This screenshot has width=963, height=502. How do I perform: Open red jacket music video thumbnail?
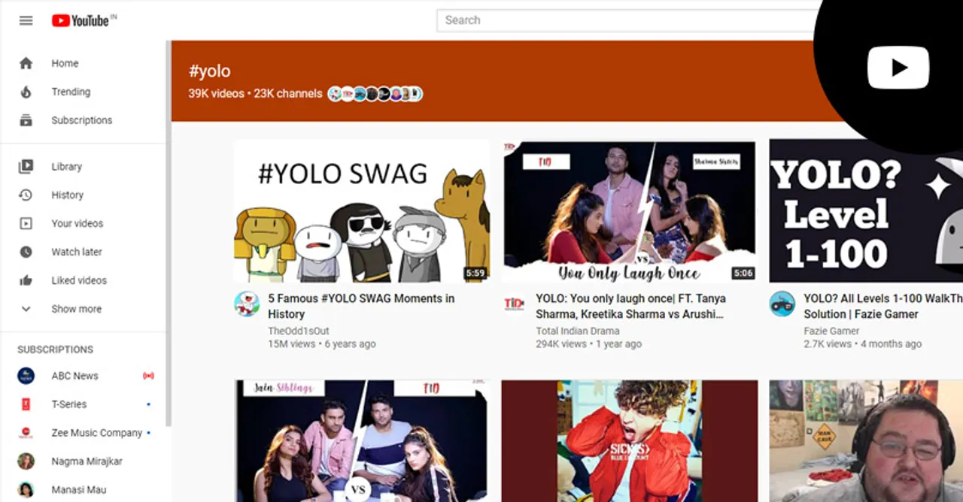[629, 441]
